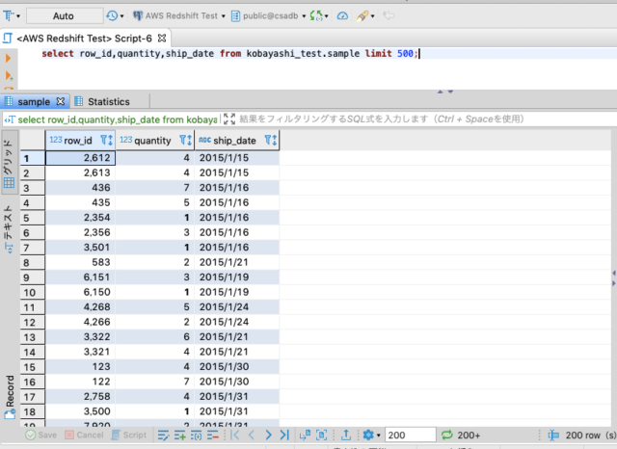Screen dimensions: 617x449
Task: Click the 200 row(s) status icon
Action: coord(553,435)
